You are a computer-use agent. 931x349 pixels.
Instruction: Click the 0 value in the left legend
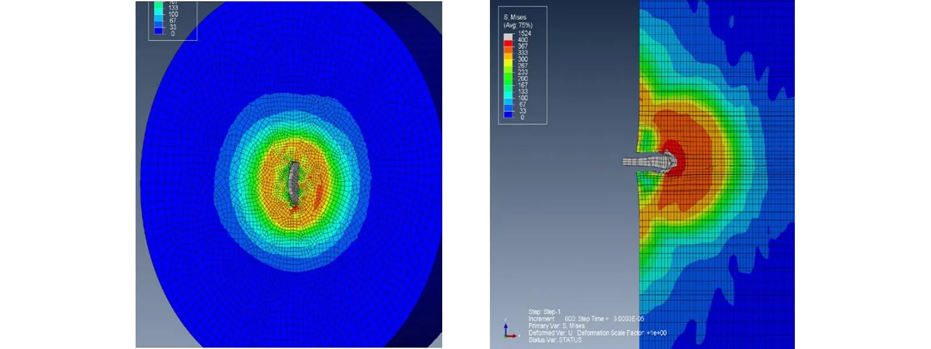[173, 33]
